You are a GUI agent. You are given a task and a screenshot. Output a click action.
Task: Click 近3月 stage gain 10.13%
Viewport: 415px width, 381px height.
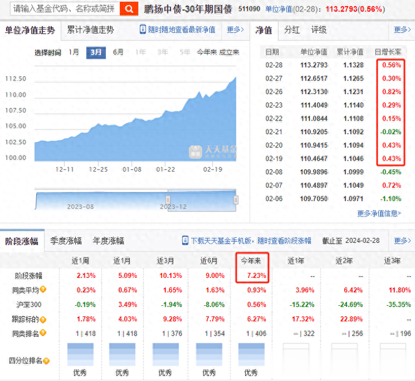(x=171, y=276)
